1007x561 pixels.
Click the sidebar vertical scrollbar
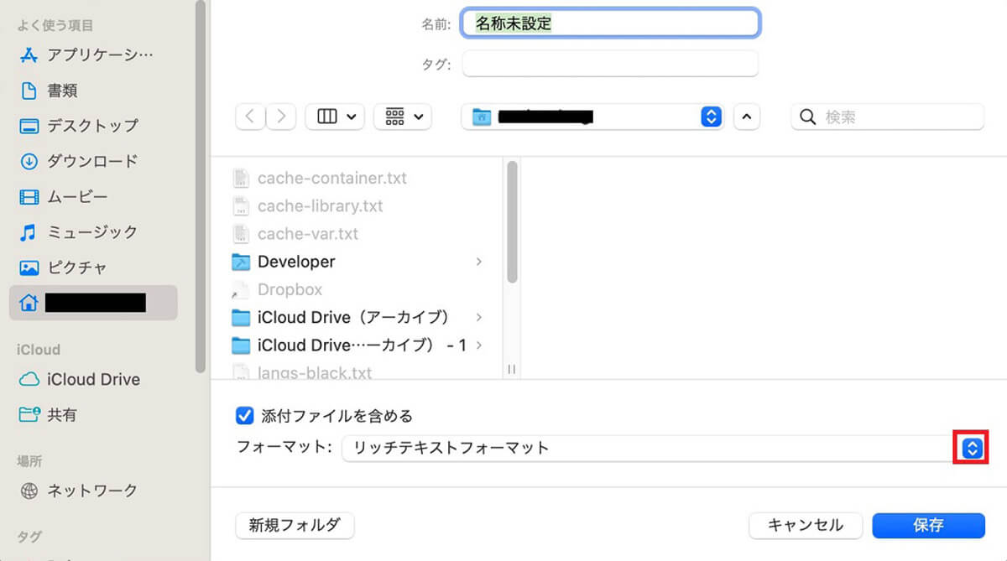(x=200, y=184)
